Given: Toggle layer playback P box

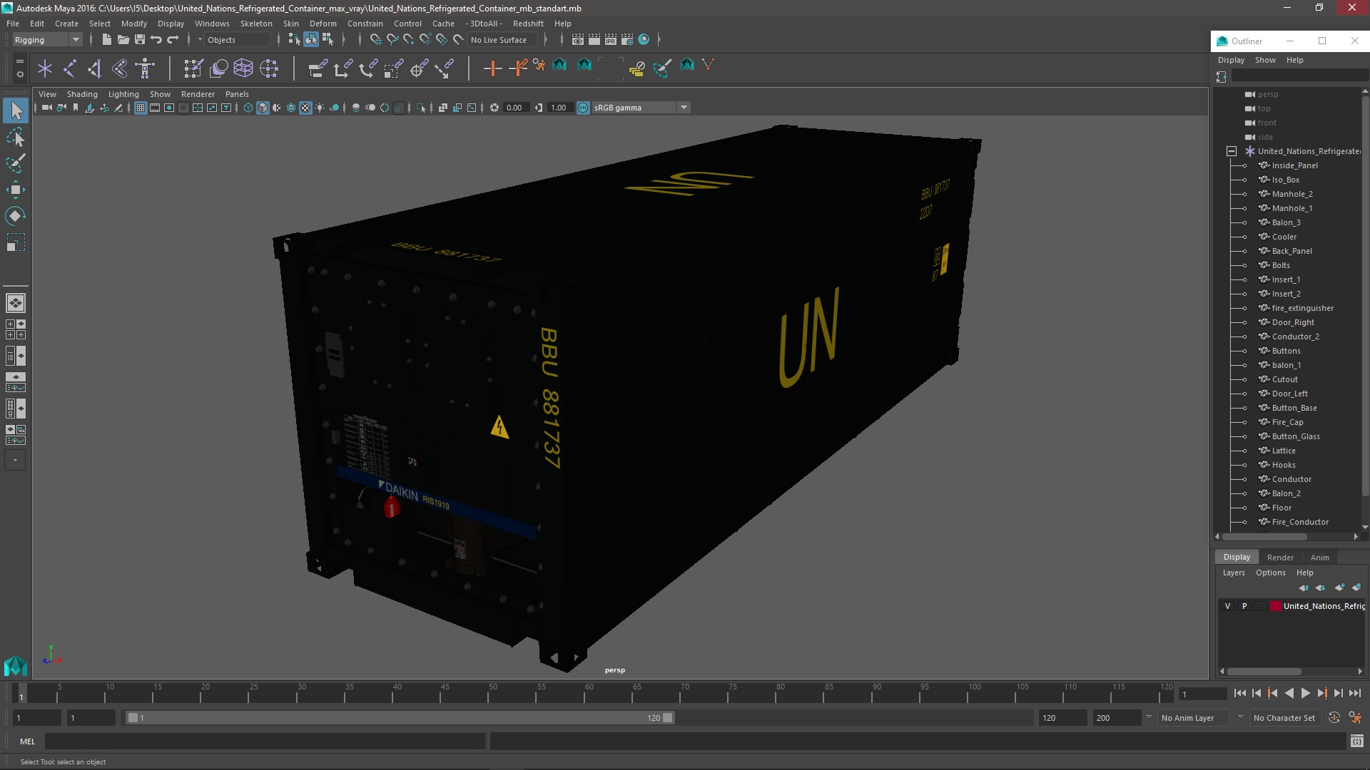Looking at the screenshot, I should (x=1244, y=606).
